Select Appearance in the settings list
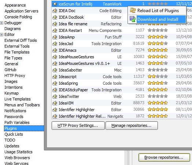The width and height of the screenshot is (192, 165). [15, 5]
